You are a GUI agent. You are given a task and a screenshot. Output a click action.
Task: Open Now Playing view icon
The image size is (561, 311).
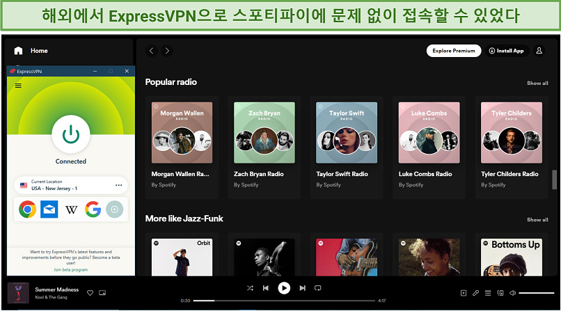pyautogui.click(x=464, y=293)
